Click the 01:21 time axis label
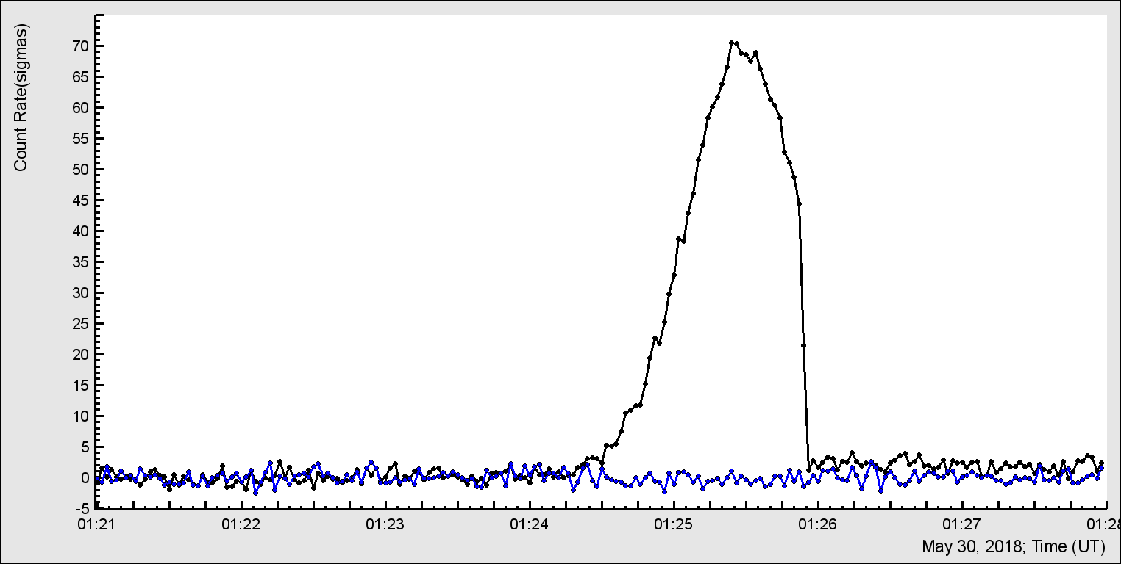Viewport: 1121px width, 564px height. coord(97,524)
